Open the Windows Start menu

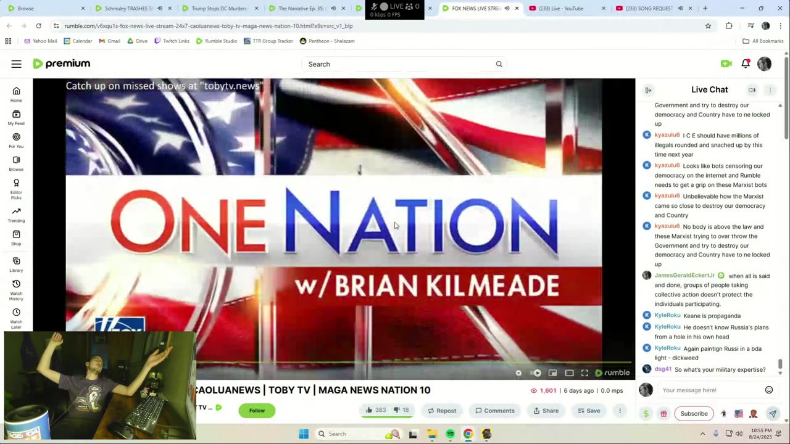tap(304, 434)
